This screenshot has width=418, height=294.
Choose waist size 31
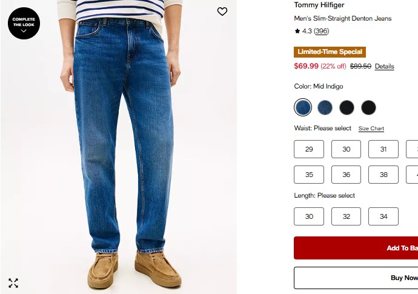[x=383, y=149]
